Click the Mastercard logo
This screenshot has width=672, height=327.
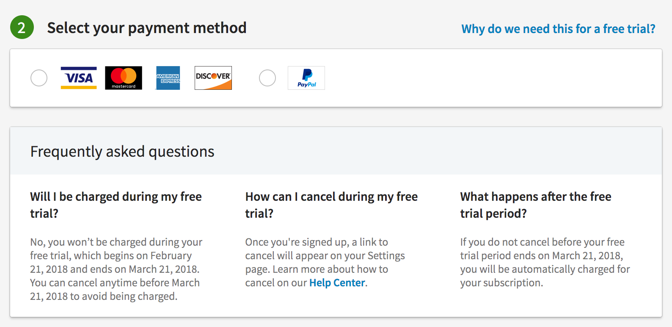click(124, 78)
